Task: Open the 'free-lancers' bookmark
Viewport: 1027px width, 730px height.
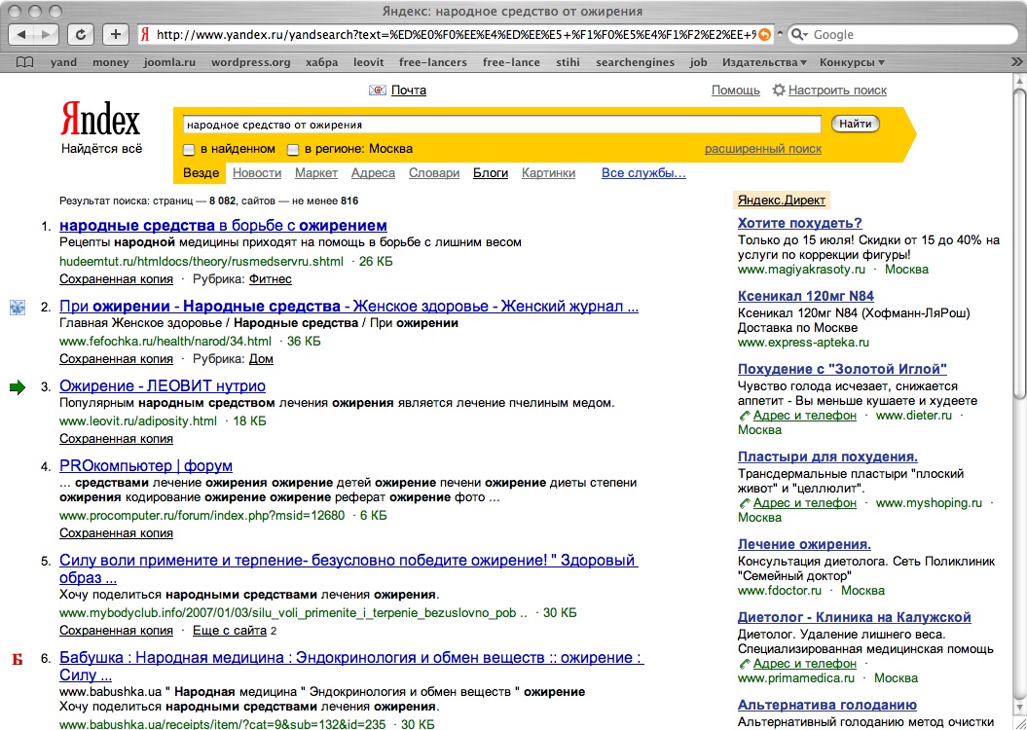Action: 432,62
